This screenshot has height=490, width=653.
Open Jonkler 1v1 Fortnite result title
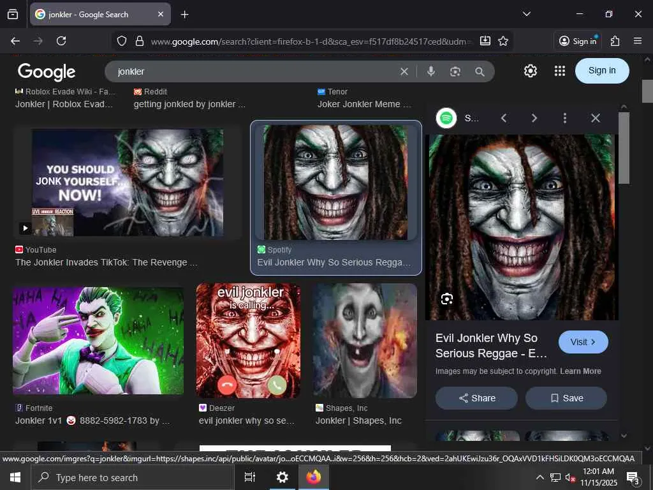[92, 421]
